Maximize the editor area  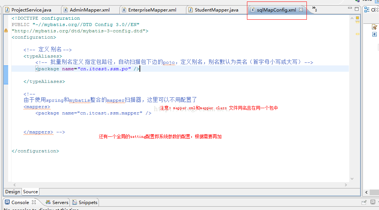coord(357,9)
